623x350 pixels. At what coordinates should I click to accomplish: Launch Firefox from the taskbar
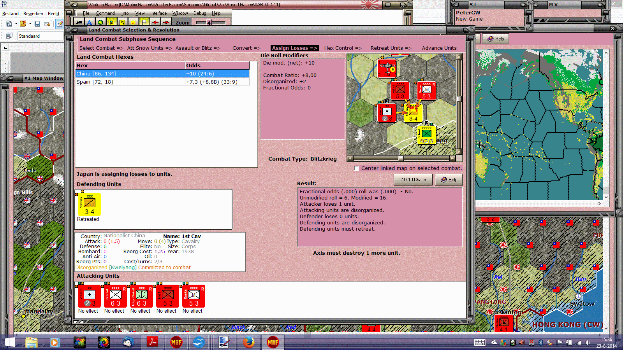248,342
